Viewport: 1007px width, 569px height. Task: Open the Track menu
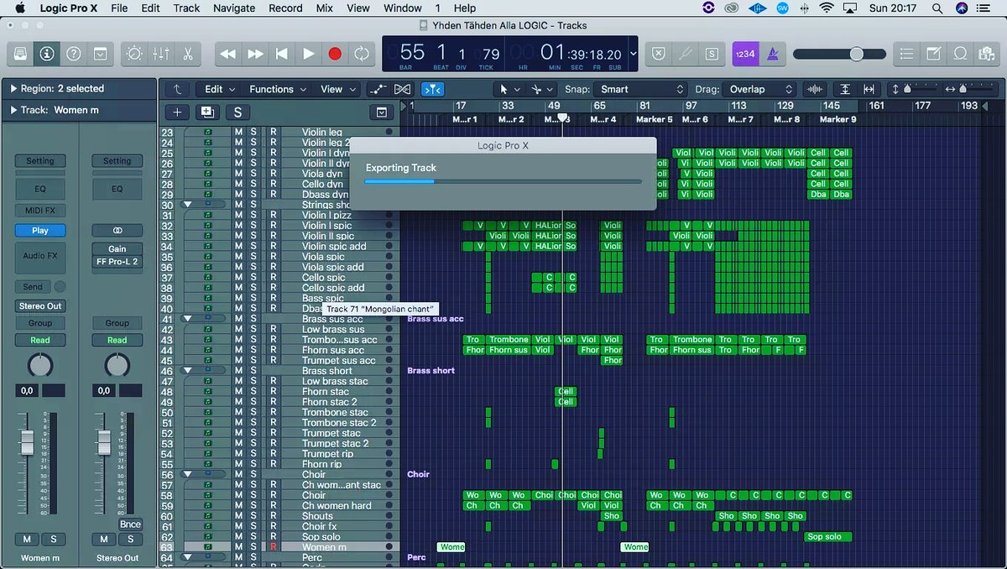tap(186, 8)
